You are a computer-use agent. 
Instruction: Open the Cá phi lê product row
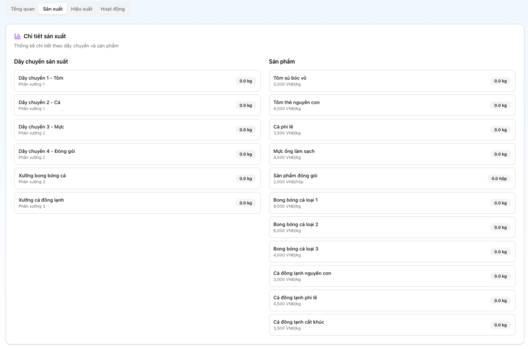(392, 130)
